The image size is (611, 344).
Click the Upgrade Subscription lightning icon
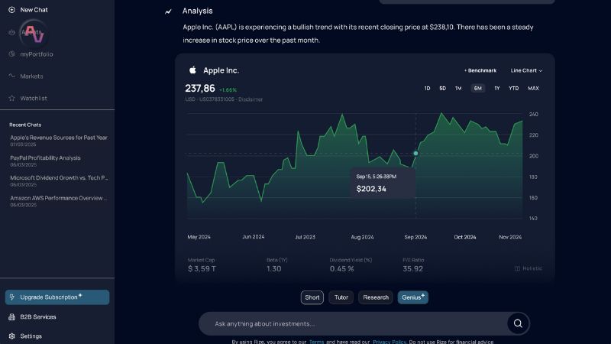pos(12,297)
